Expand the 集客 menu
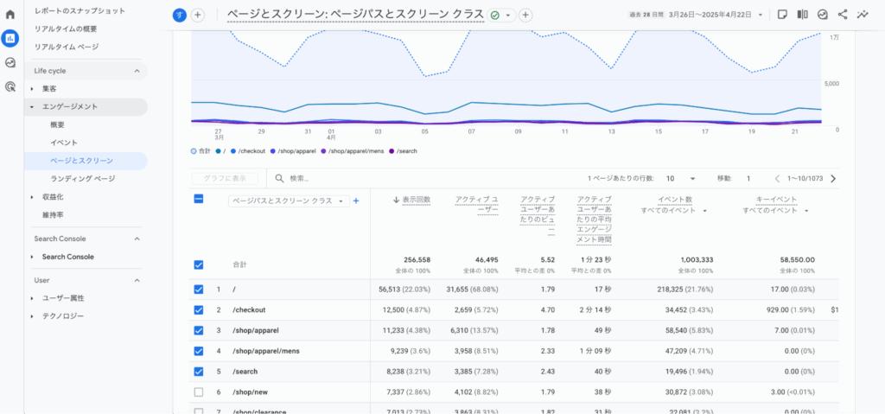The image size is (885, 414). tap(32, 89)
